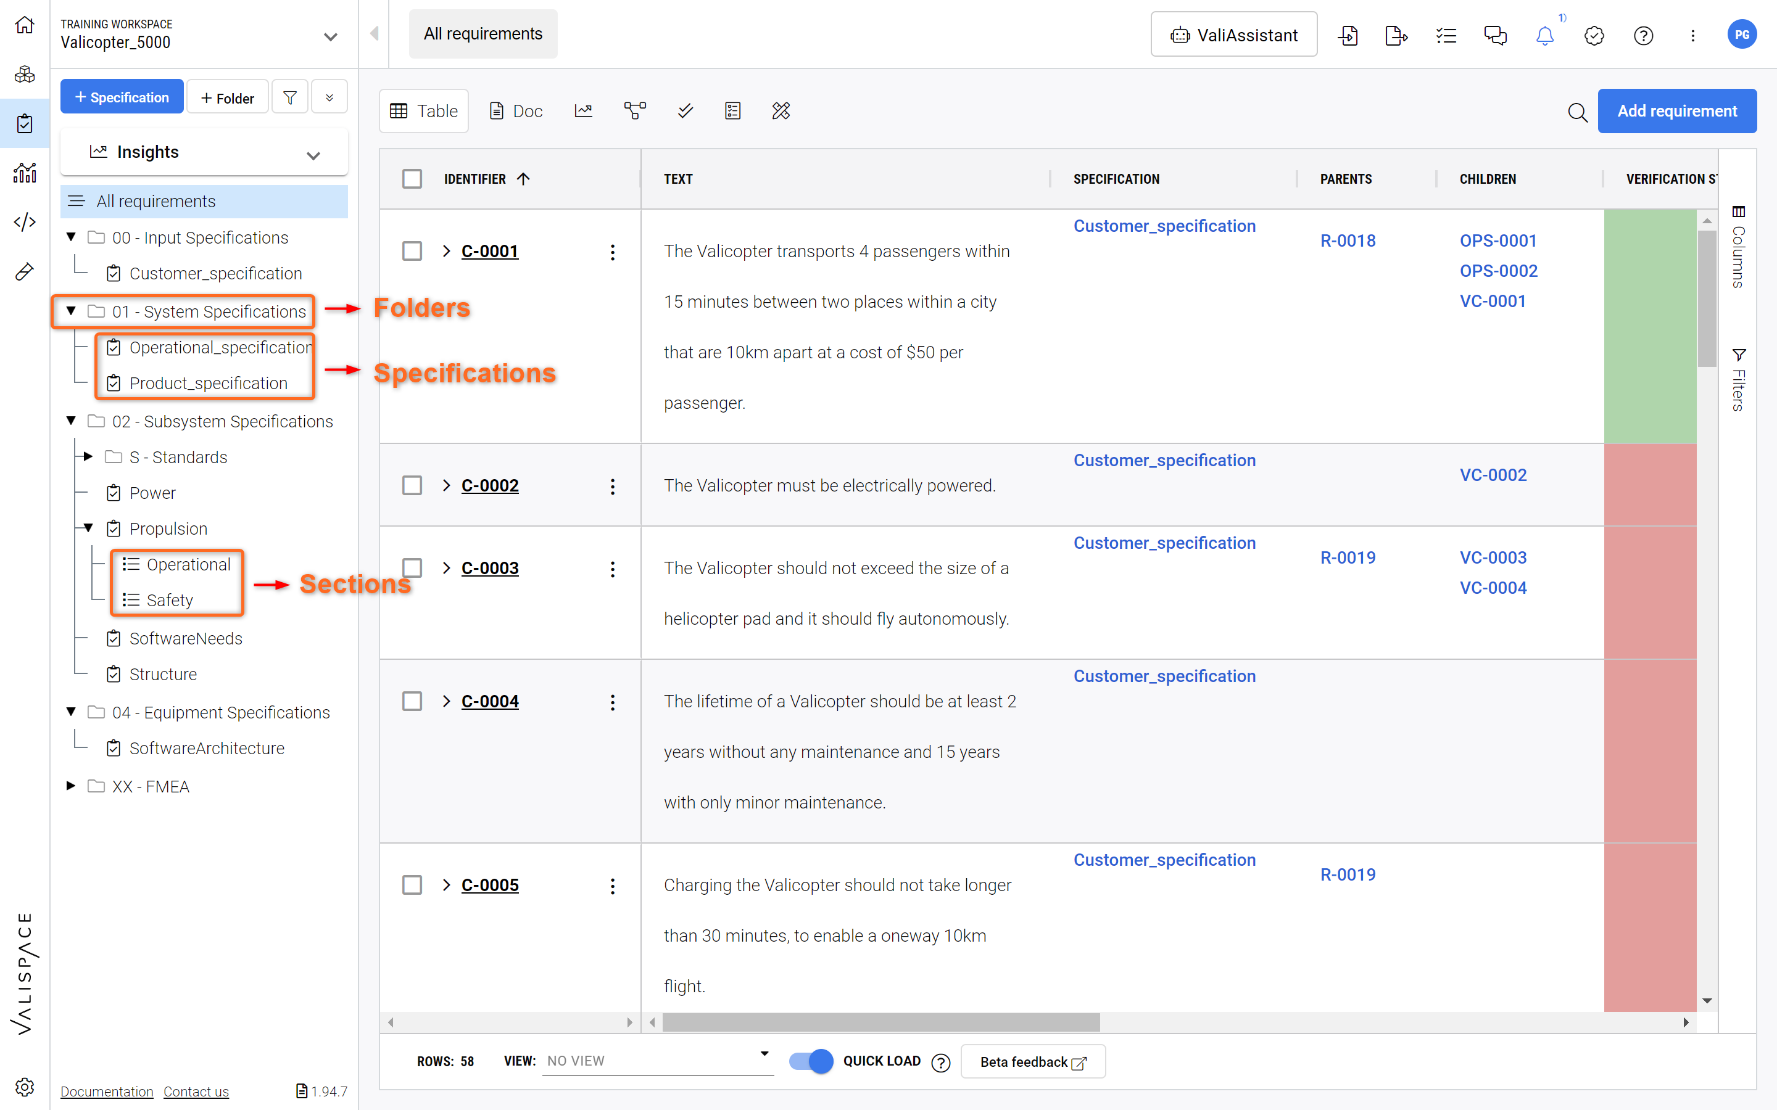Click the horizontal scrollbar thumb of the table
Screen dimensions: 1777x1110
point(881,1022)
